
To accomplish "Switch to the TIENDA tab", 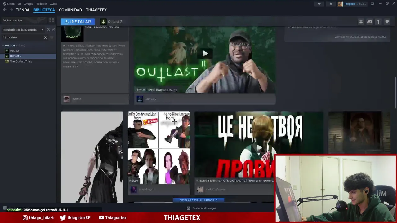I will (23, 10).
